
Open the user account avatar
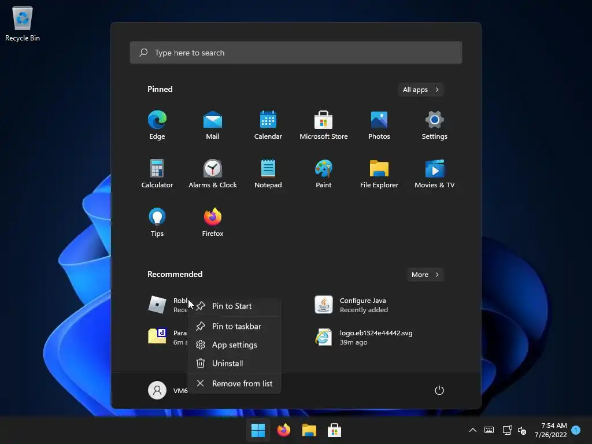pos(157,390)
